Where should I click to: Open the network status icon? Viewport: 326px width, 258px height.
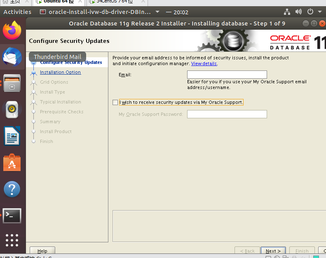[x=287, y=12]
